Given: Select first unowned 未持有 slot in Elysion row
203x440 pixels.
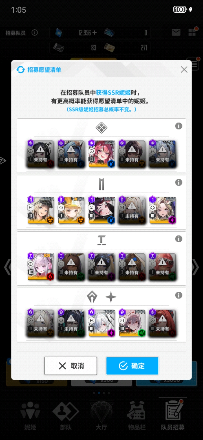Looking at the screenshot, I should pyautogui.click(x=41, y=154).
